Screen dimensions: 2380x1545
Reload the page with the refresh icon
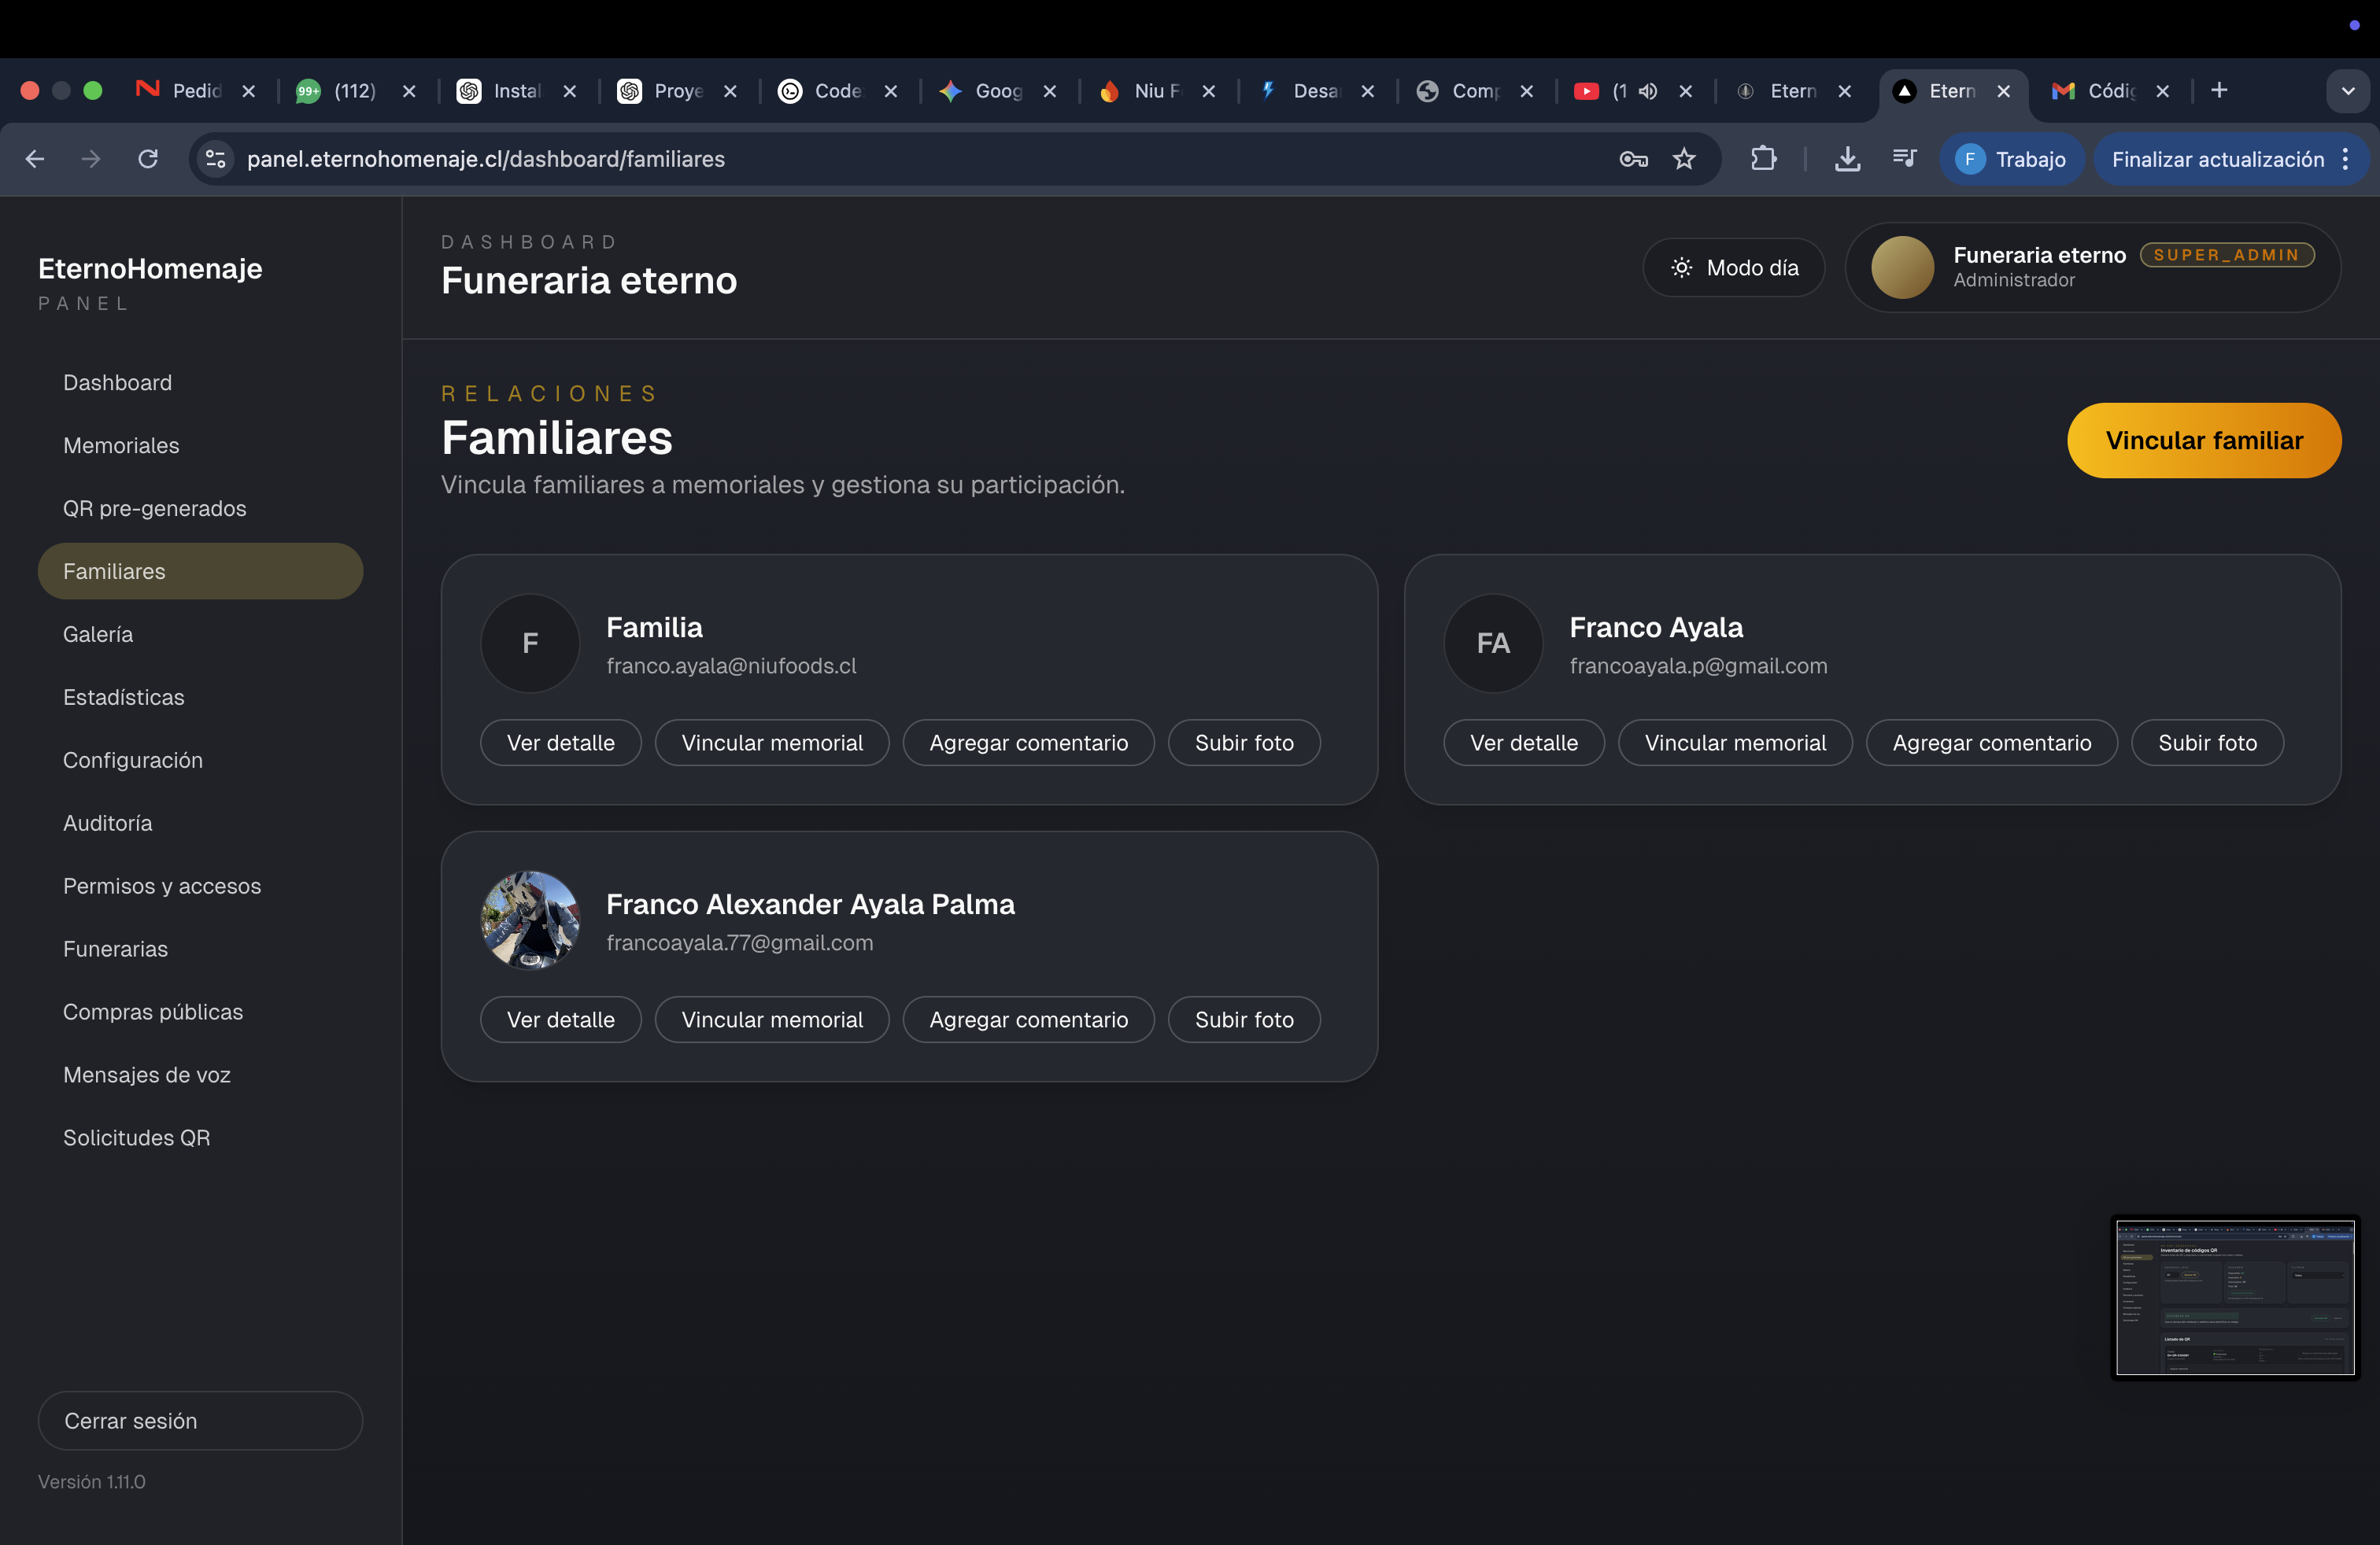click(x=146, y=159)
